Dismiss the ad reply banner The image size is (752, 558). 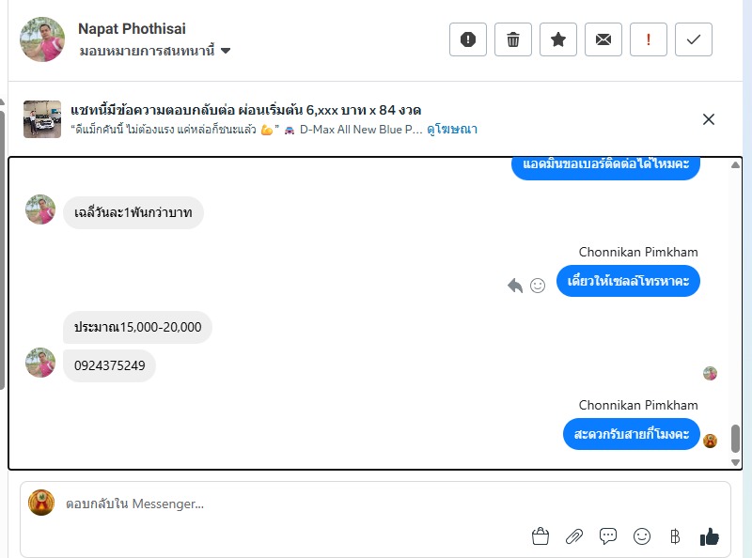[709, 119]
